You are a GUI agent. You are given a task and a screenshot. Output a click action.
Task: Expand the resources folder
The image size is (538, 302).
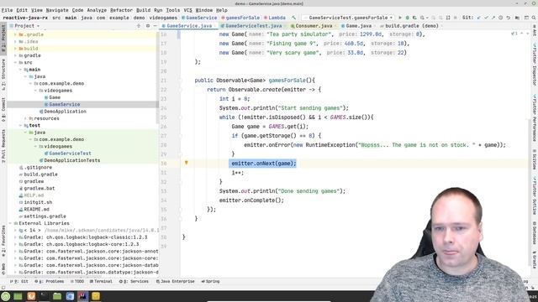25,118
